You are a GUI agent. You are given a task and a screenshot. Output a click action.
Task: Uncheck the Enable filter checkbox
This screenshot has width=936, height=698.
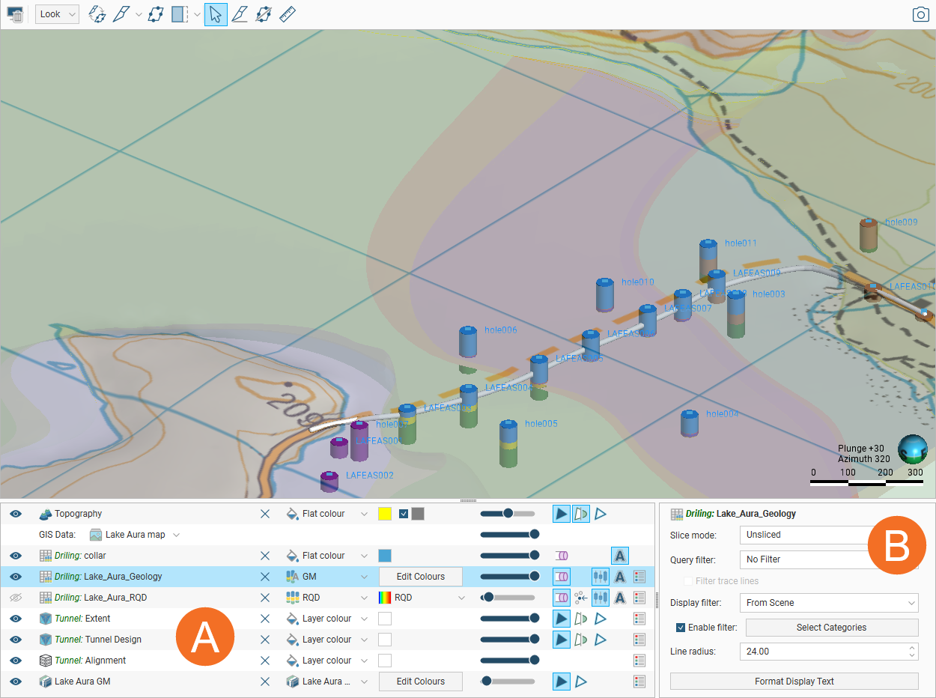(x=681, y=628)
